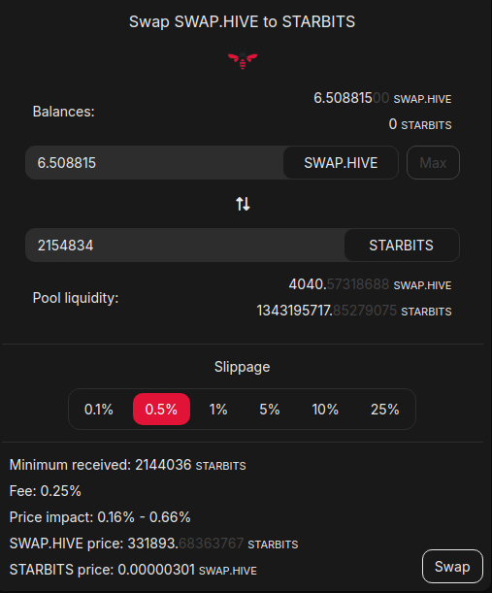Select 1% slippage option

[x=218, y=410]
